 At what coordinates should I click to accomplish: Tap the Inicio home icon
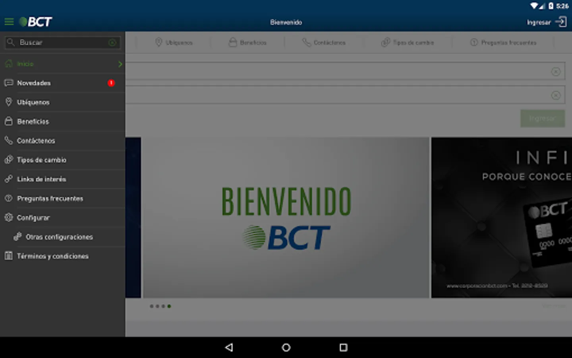(x=9, y=64)
